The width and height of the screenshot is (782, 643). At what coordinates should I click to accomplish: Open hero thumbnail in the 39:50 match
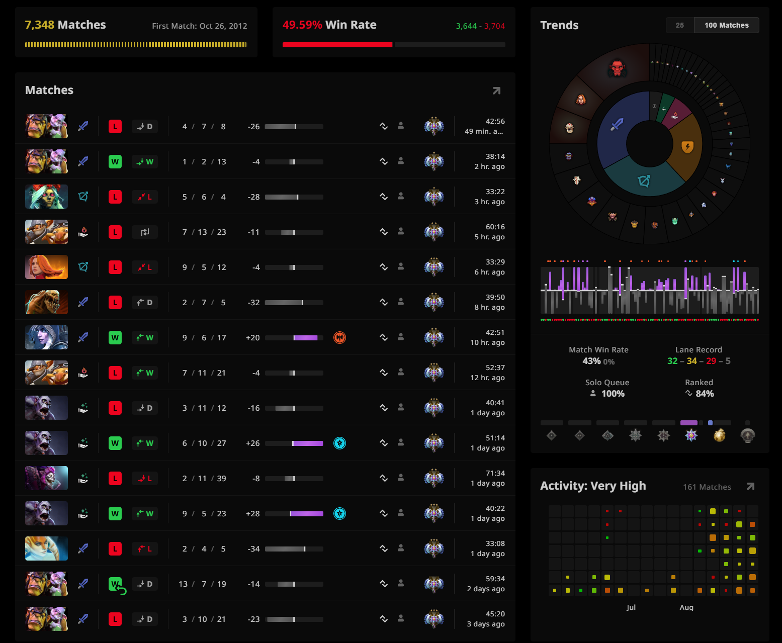tap(46, 302)
